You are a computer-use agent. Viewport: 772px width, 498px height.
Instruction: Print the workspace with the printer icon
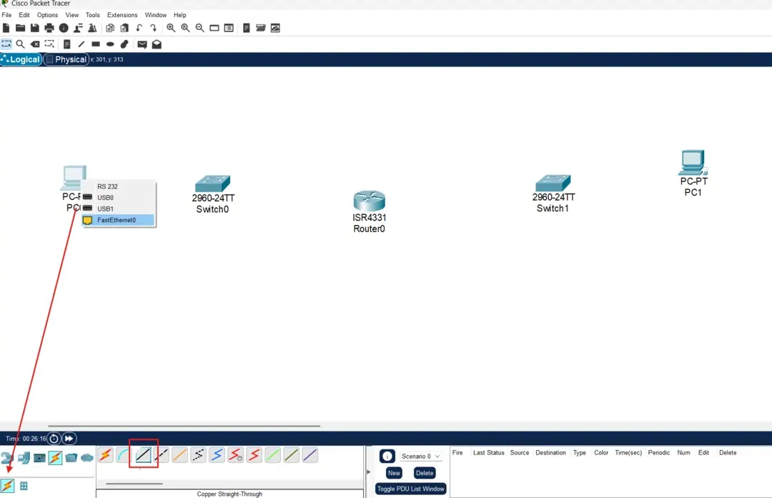point(49,28)
